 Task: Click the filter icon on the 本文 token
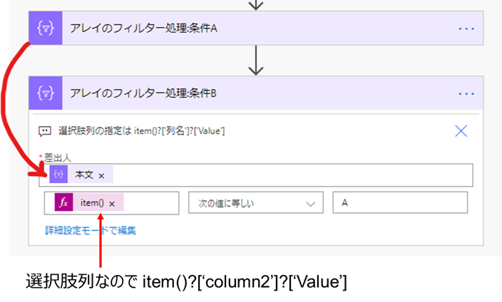click(58, 175)
